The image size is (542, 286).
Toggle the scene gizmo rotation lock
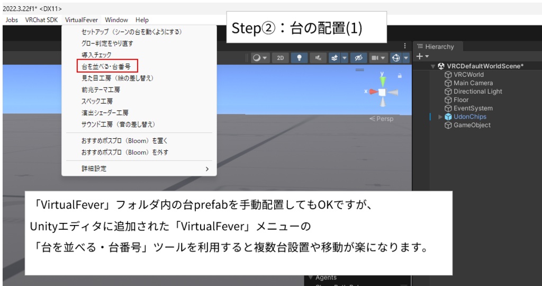400,75
